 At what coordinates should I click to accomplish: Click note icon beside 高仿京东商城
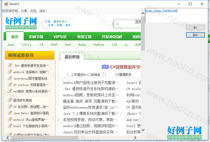10,100
